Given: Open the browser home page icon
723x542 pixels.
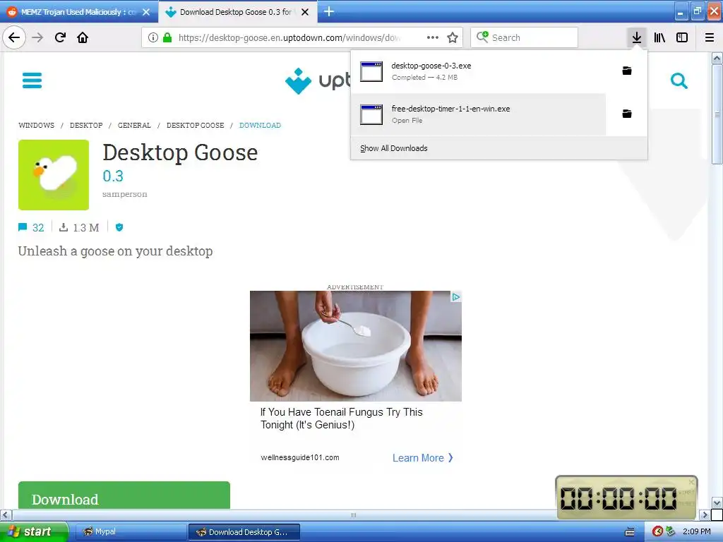Looking at the screenshot, I should 83,37.
